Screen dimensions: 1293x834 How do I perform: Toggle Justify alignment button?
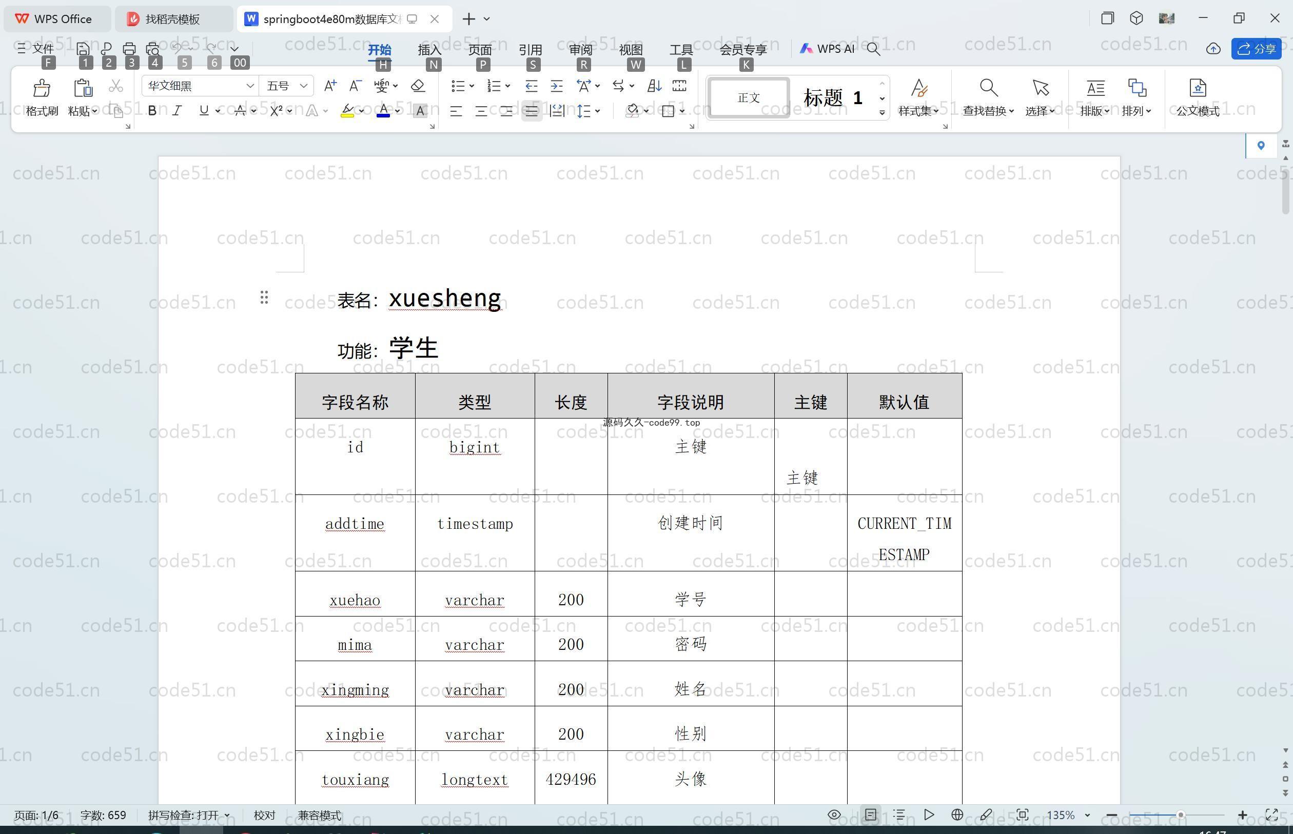click(532, 111)
